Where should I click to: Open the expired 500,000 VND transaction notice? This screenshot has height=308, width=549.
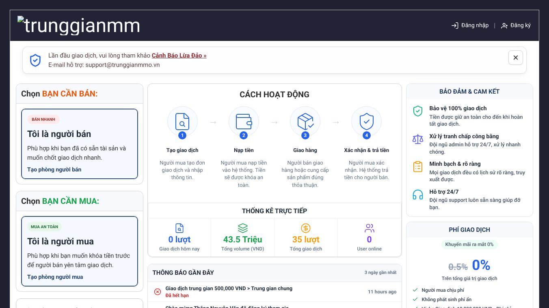[275, 292]
